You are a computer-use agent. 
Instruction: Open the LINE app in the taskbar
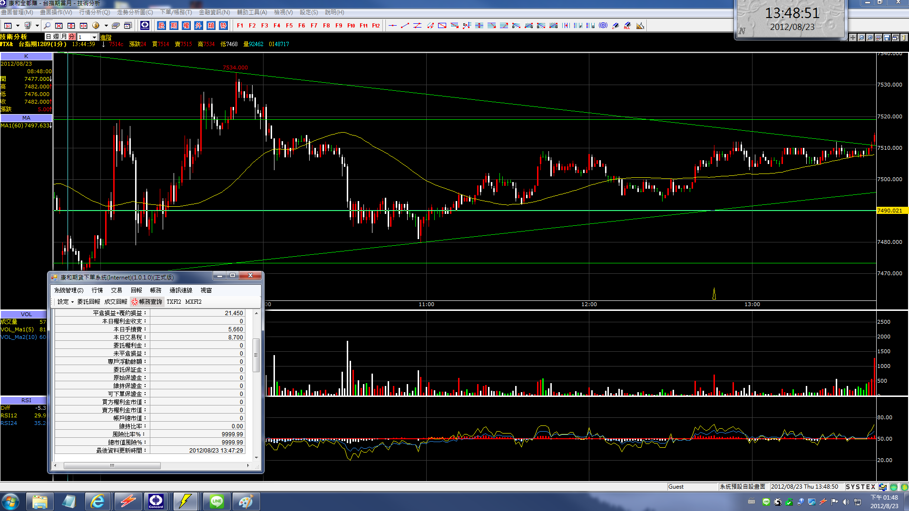point(217,501)
